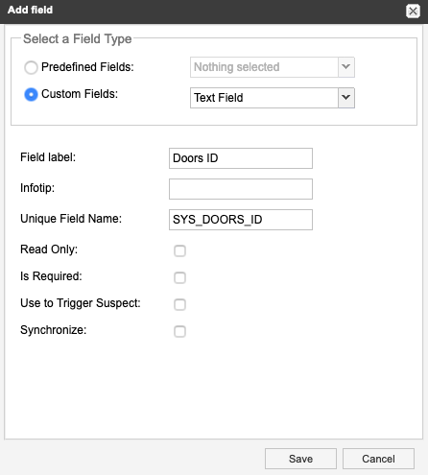
Task: Focus the Field label box containing Doors ID
Action: click(x=241, y=158)
